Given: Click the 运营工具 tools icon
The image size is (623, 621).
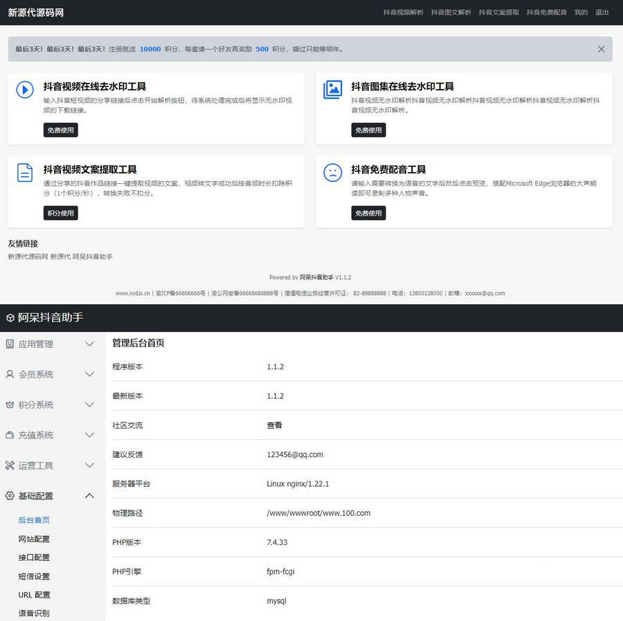Looking at the screenshot, I should click(10, 465).
